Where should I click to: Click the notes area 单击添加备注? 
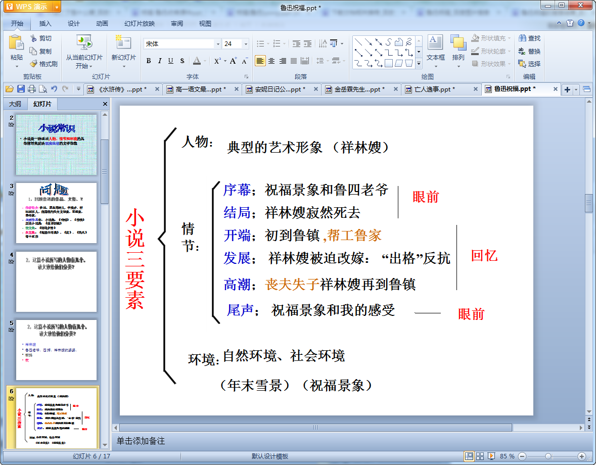141,441
